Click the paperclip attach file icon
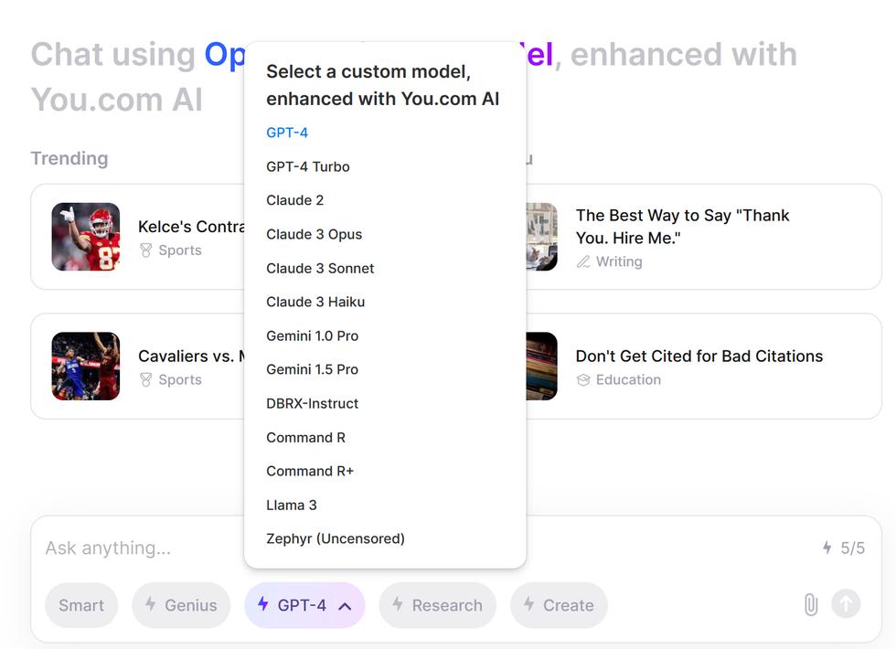This screenshot has width=896, height=649. pyautogui.click(x=810, y=604)
